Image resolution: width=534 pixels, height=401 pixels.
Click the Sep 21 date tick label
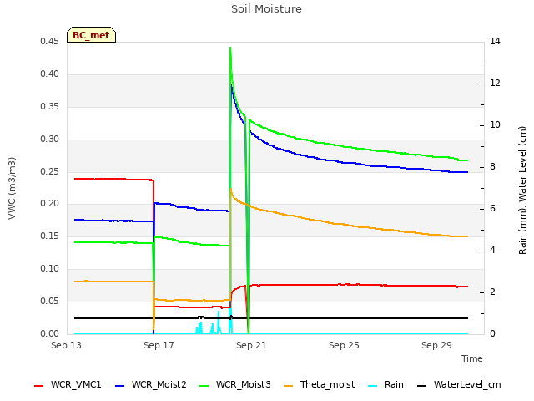point(251,345)
